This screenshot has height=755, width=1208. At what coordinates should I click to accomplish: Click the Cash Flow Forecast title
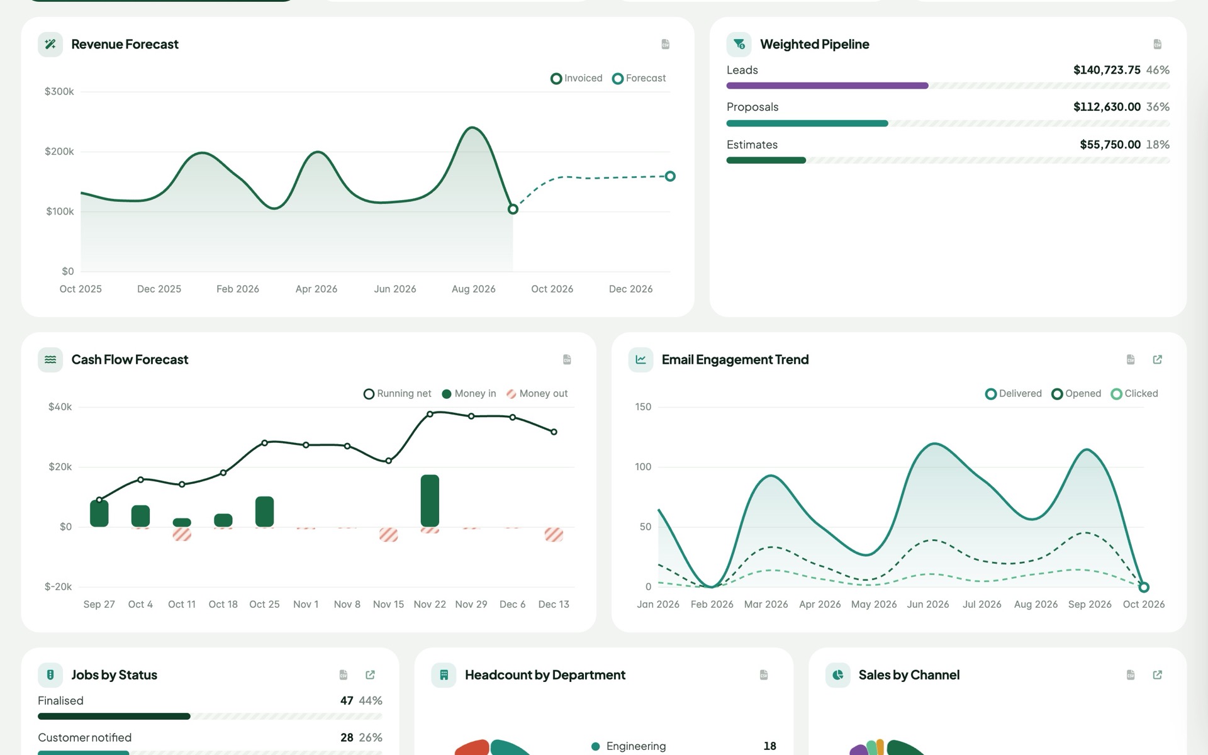(x=130, y=359)
